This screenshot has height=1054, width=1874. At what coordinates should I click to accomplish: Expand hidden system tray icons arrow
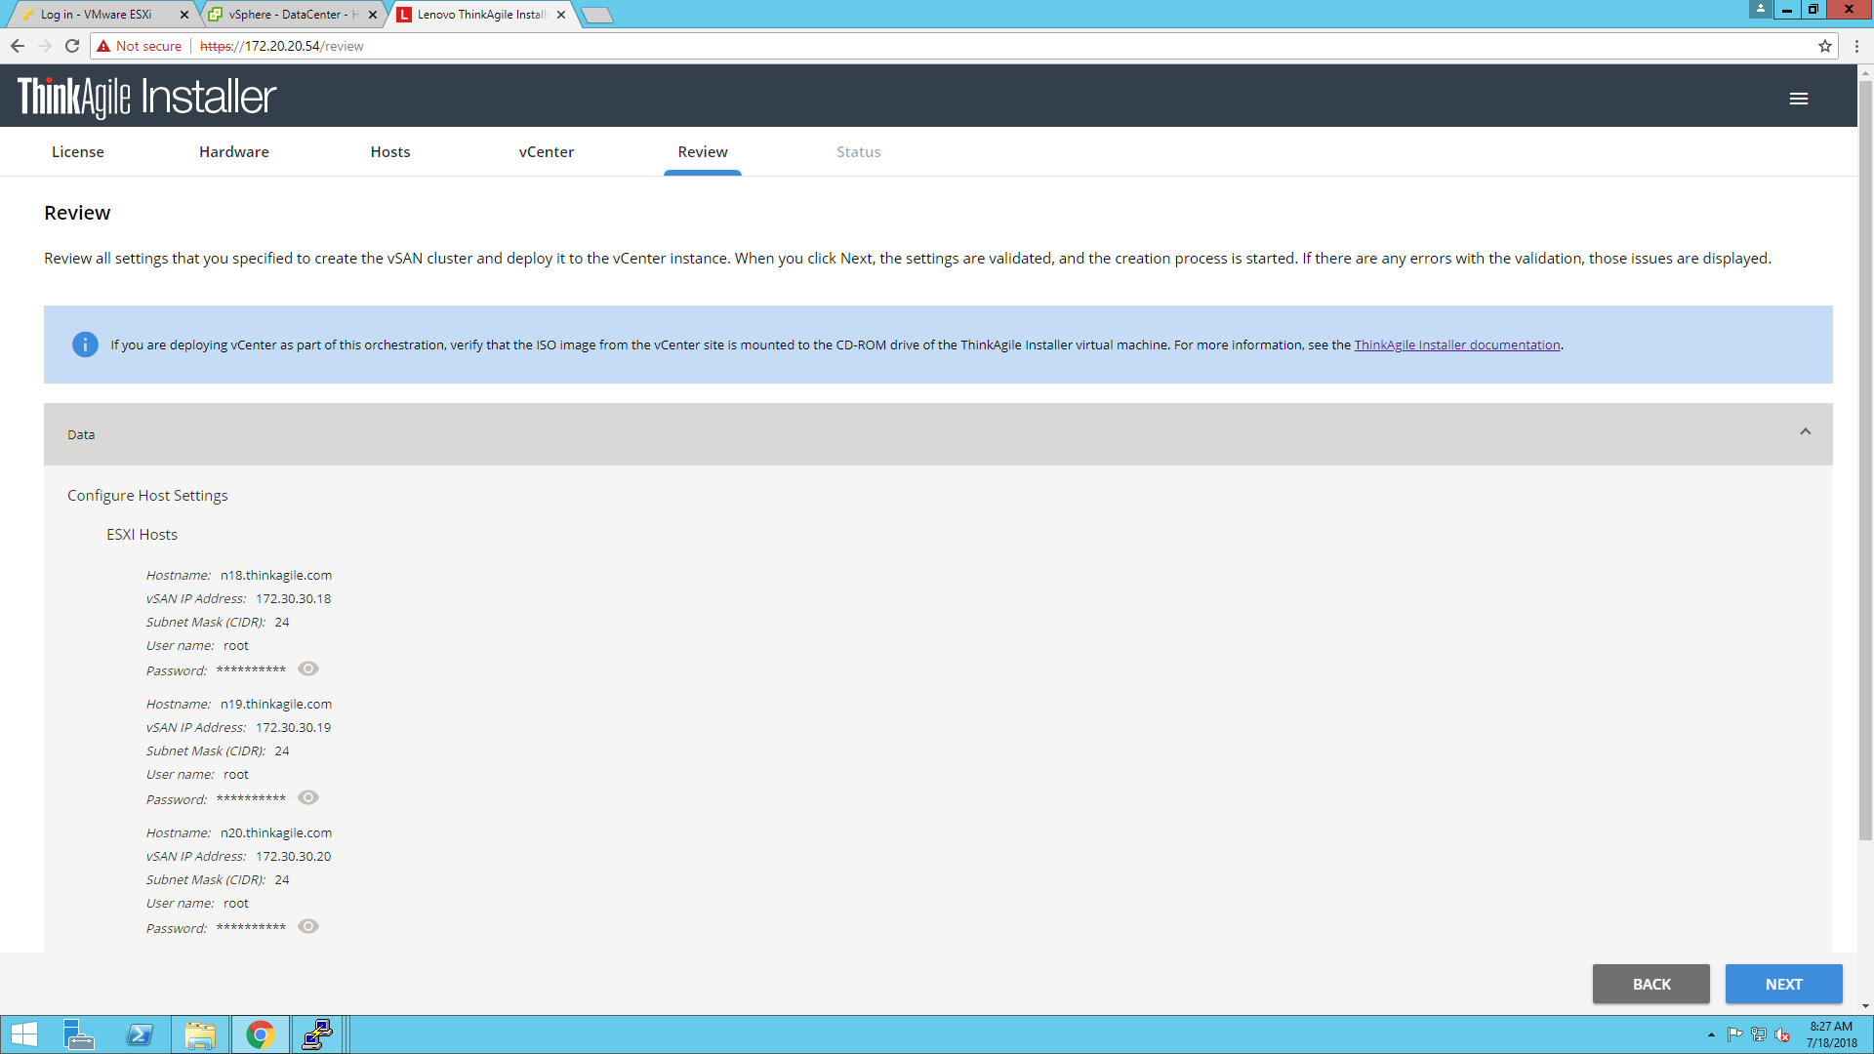click(x=1711, y=1034)
